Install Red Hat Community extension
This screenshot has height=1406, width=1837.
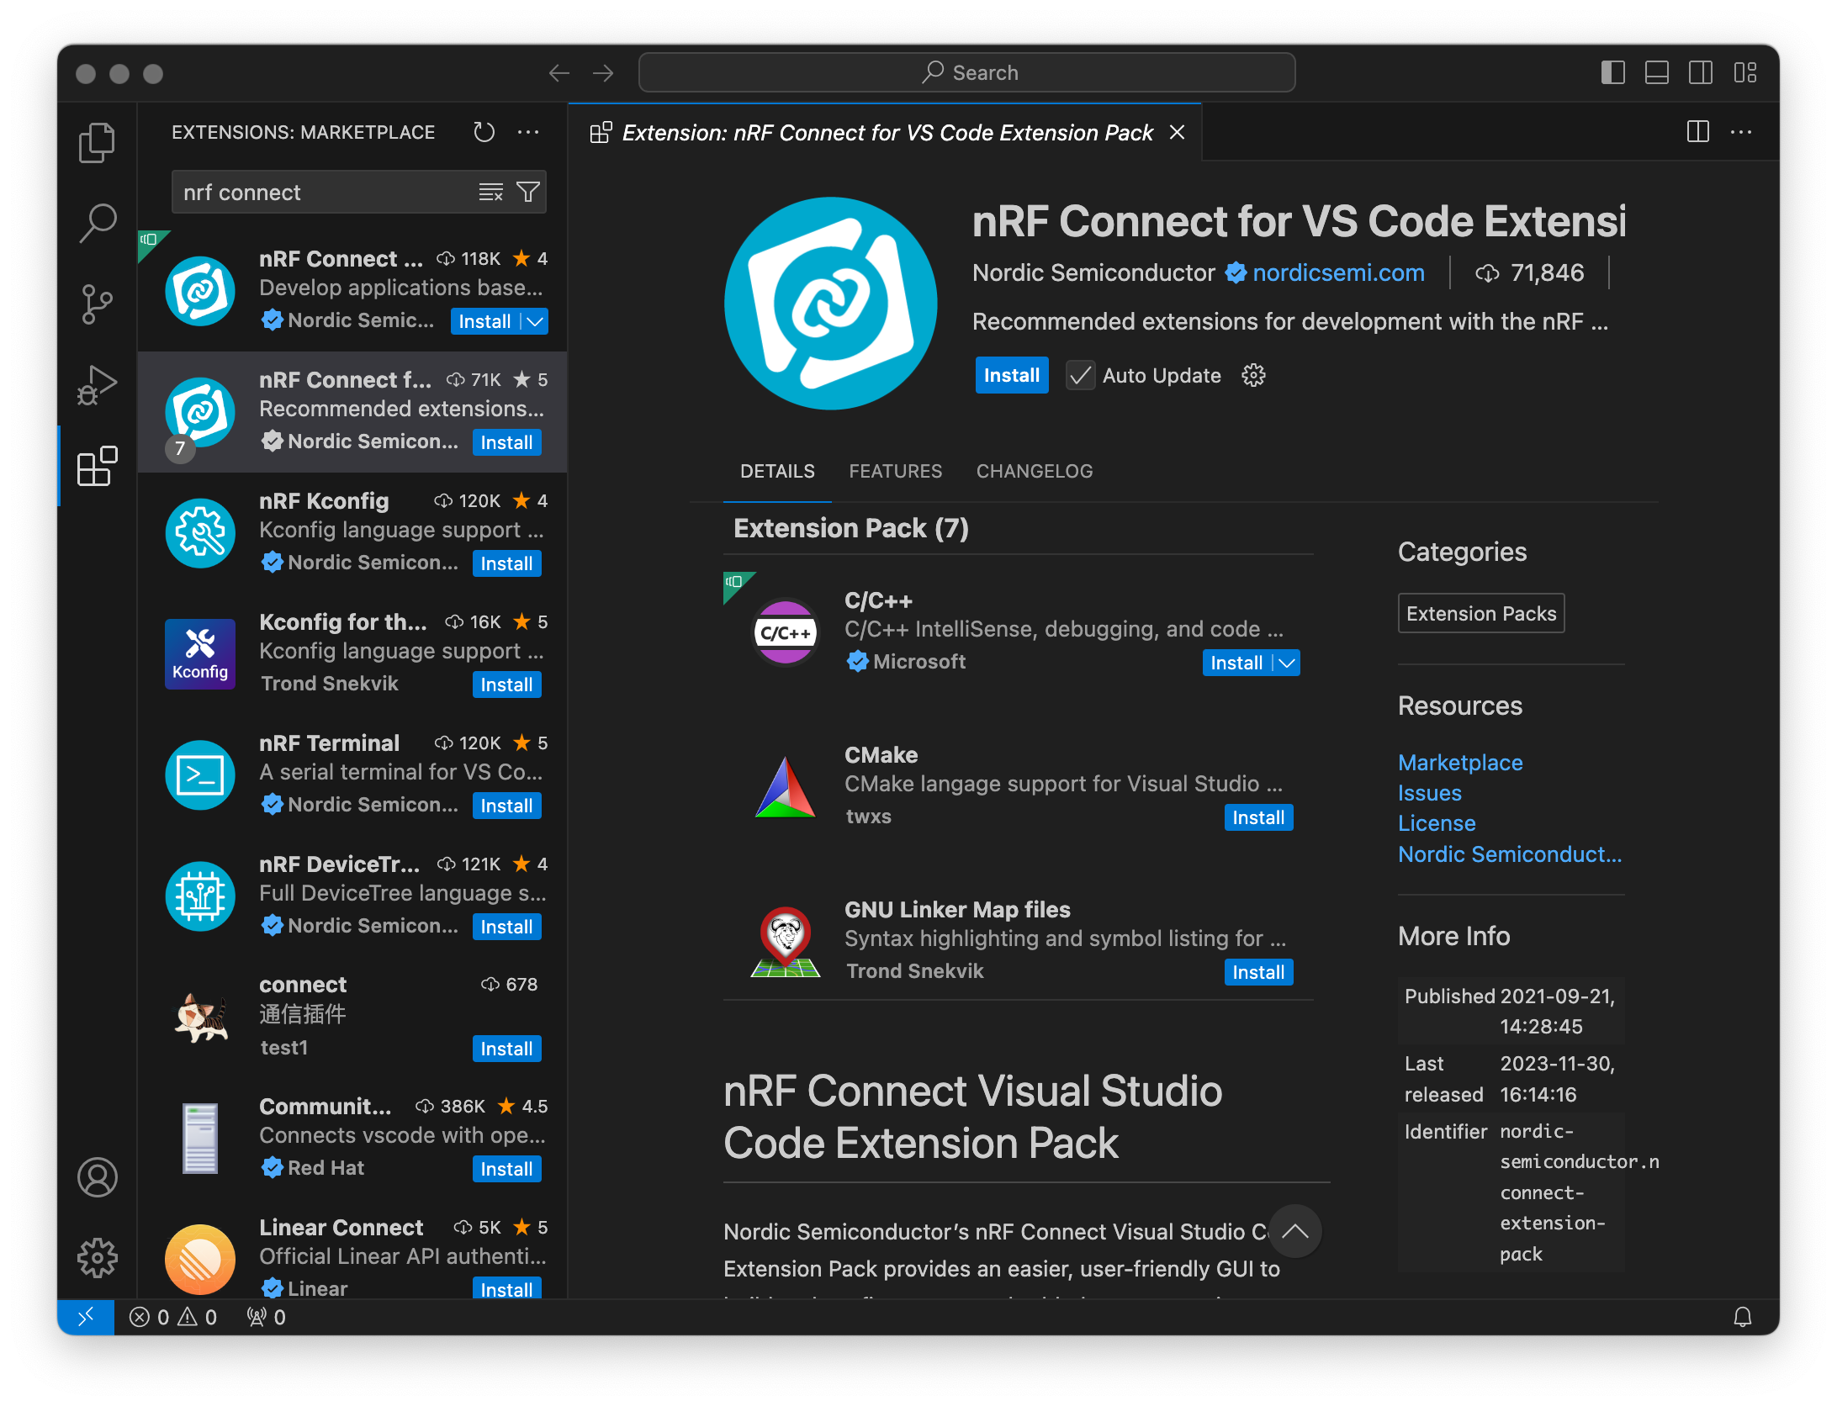tap(506, 1169)
